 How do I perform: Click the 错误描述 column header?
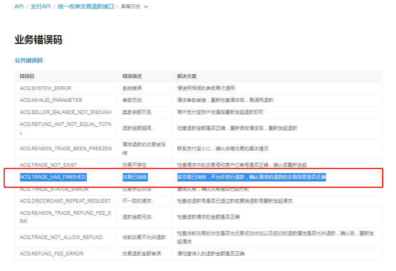coord(132,76)
